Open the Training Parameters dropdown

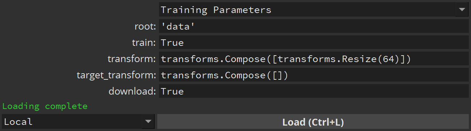(314, 10)
